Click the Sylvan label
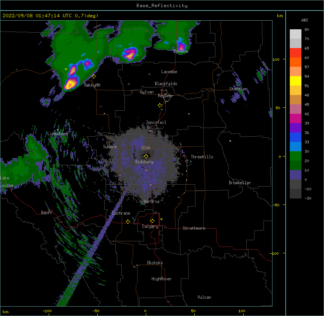Viewport: 324px width, 316px height. 147,92
